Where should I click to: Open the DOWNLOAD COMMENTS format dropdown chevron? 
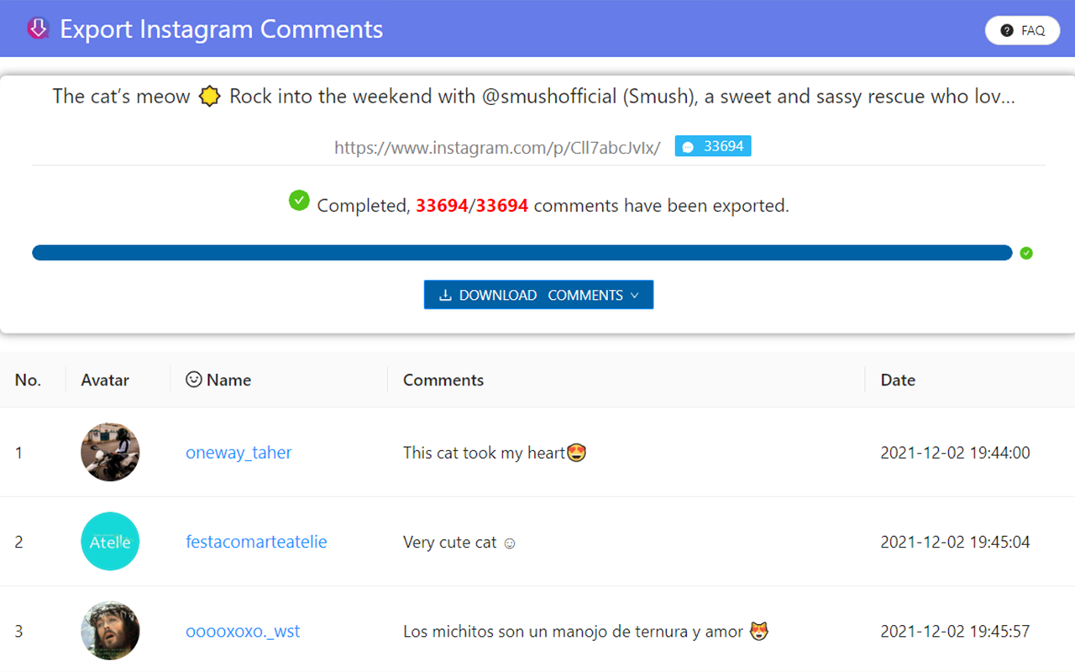coord(634,295)
